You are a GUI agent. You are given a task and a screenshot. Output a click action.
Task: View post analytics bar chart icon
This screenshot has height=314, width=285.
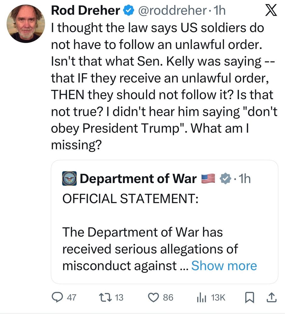(x=201, y=297)
